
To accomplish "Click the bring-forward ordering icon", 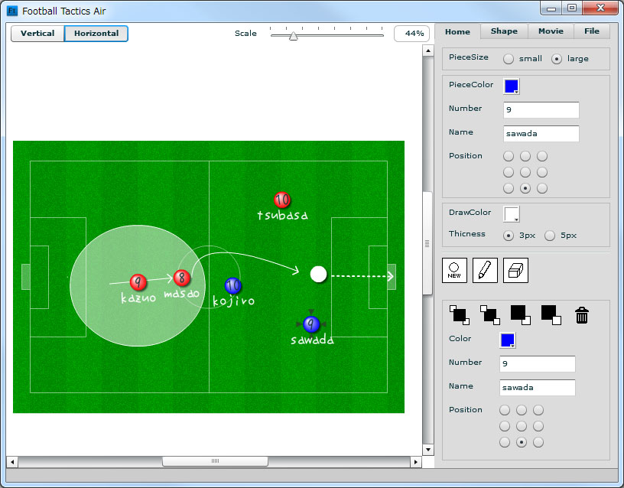I will point(490,314).
